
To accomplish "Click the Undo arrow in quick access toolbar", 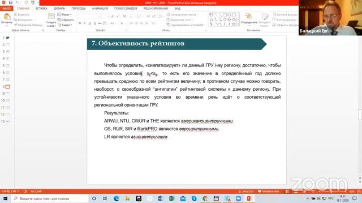I will (18, 2).
